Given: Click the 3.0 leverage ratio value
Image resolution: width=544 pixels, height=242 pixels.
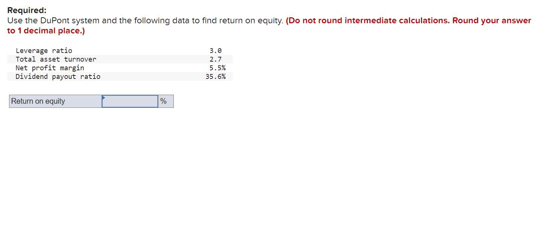Looking at the screenshot, I should (x=215, y=50).
